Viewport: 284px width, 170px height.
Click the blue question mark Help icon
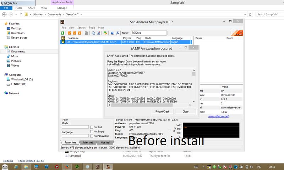pos(112,33)
